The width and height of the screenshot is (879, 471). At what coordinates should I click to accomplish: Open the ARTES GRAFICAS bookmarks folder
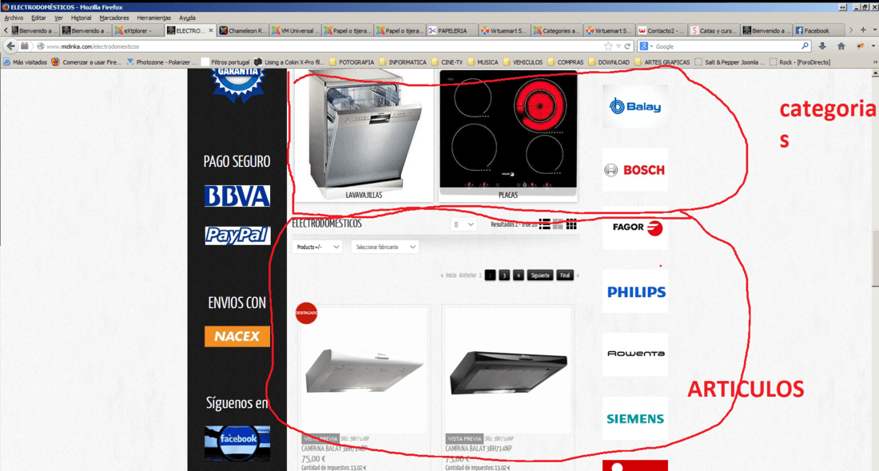662,62
